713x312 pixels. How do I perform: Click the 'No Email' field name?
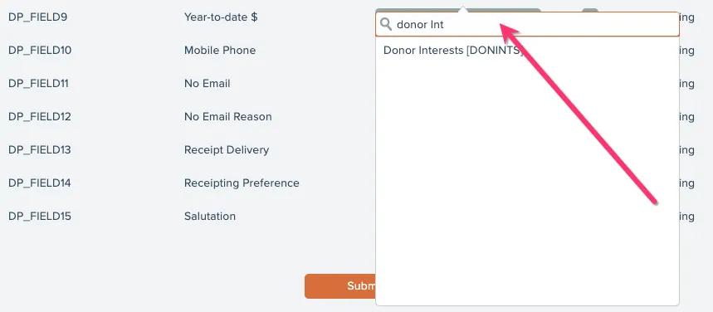click(x=208, y=84)
